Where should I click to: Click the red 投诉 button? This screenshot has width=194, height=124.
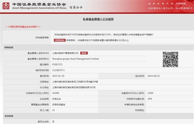pyautogui.click(x=84, y=53)
